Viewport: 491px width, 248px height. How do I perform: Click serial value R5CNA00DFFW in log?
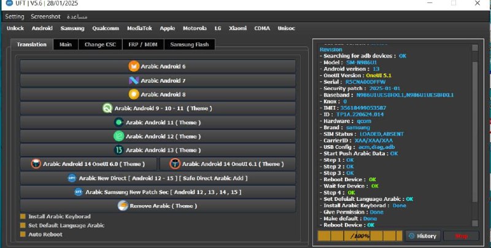pyautogui.click(x=365, y=82)
